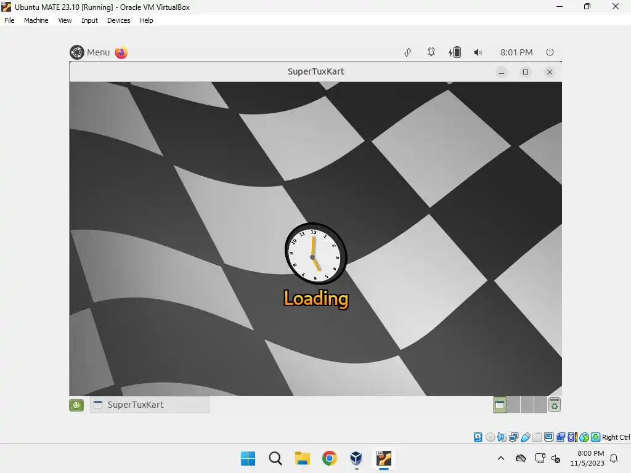Screen dimensions: 631x473
Task: Show hidden tray icons chevron
Action: (501, 458)
